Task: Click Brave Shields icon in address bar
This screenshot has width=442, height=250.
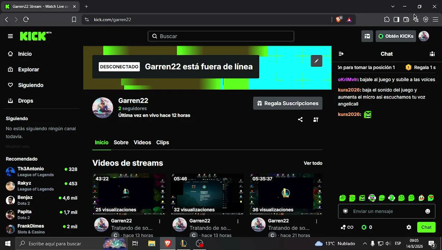Action: (338, 19)
